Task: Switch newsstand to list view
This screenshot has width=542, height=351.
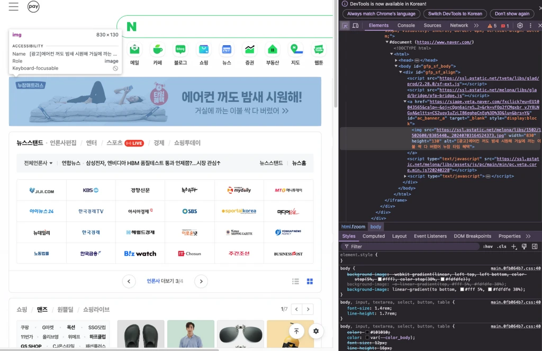Action: (295, 281)
